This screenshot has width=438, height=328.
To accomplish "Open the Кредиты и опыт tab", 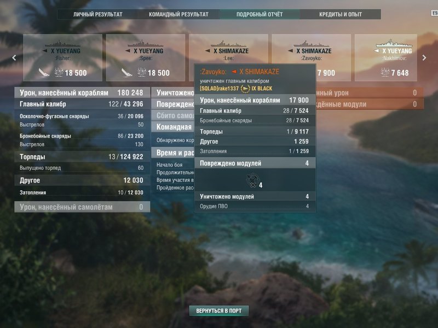I will tap(341, 14).
